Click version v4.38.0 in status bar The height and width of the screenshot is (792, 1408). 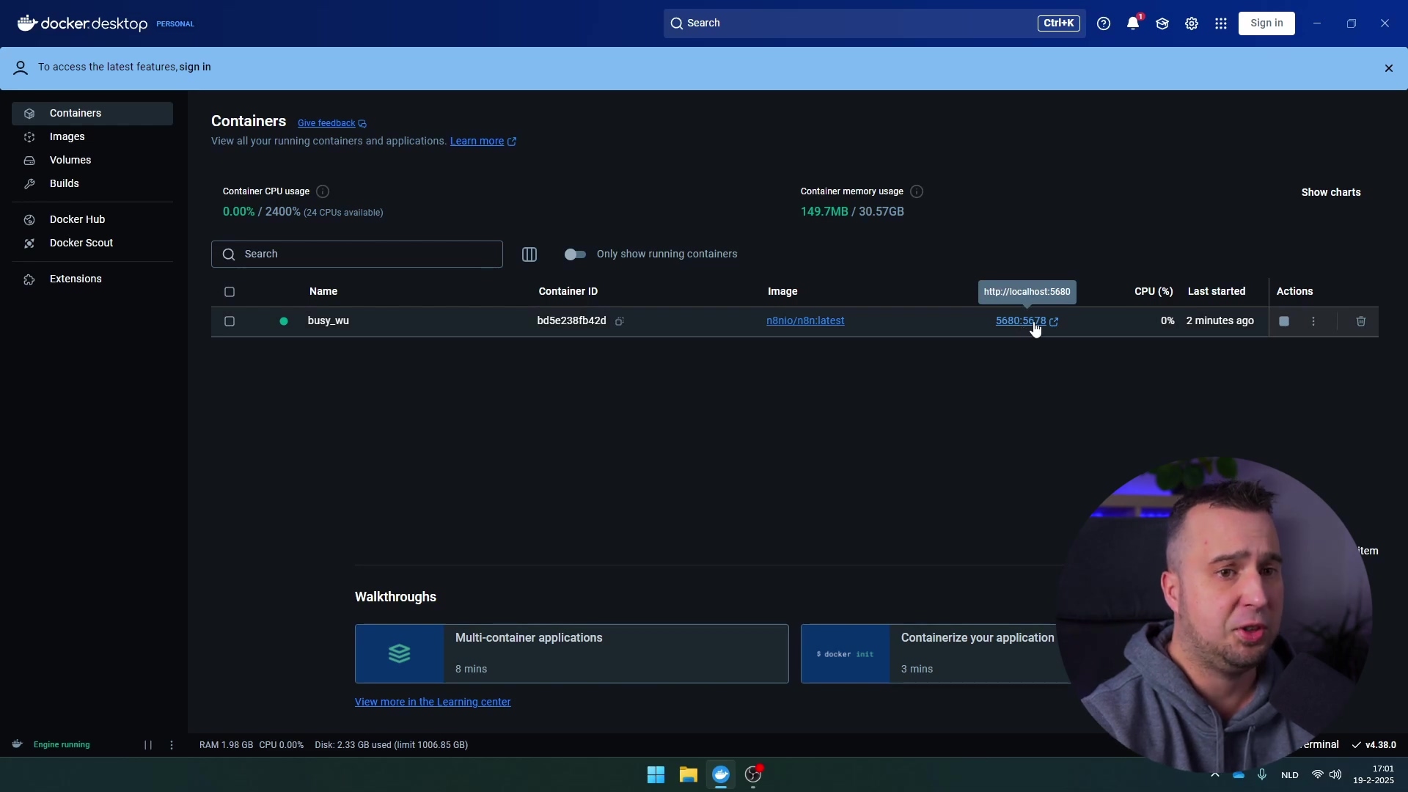point(1374,745)
